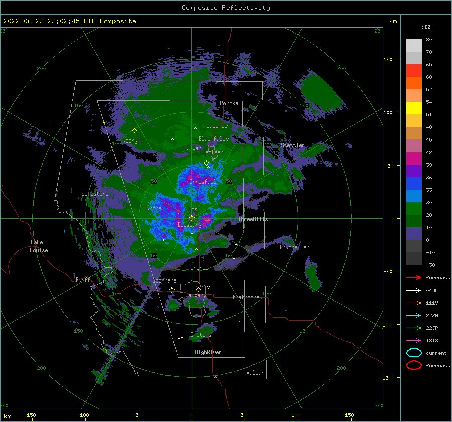Viewport: 452px width, 422px height.
Task: Click the Airdrie city label
Action: (198, 268)
